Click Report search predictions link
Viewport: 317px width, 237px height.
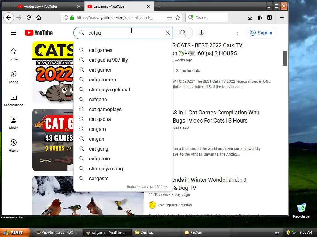148,187
